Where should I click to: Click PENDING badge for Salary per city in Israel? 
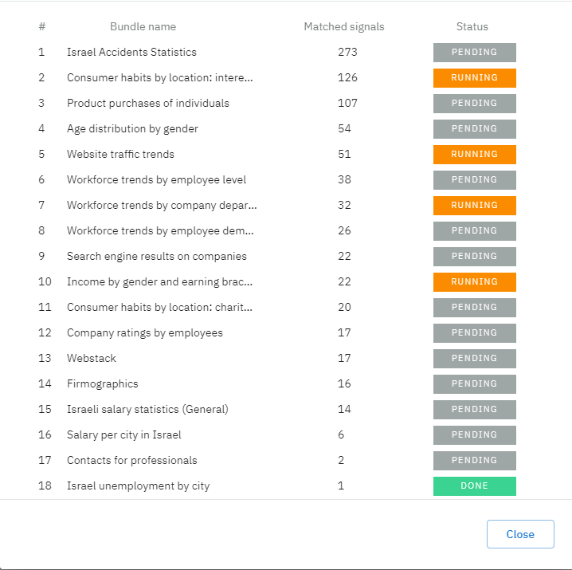[475, 435]
